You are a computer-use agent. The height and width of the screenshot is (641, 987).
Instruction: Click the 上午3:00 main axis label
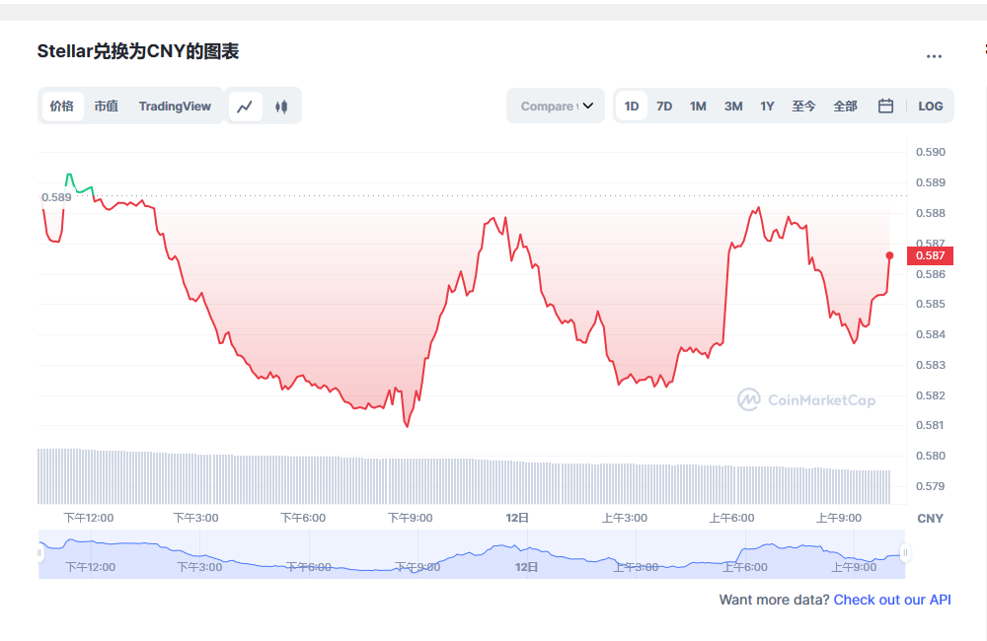click(625, 518)
